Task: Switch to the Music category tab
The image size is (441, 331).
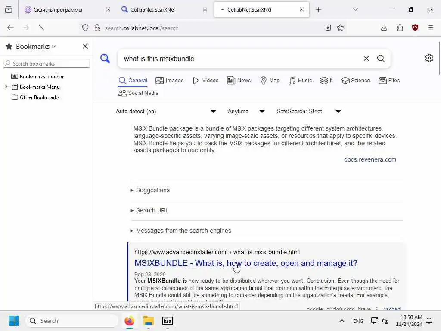Action: pyautogui.click(x=300, y=81)
